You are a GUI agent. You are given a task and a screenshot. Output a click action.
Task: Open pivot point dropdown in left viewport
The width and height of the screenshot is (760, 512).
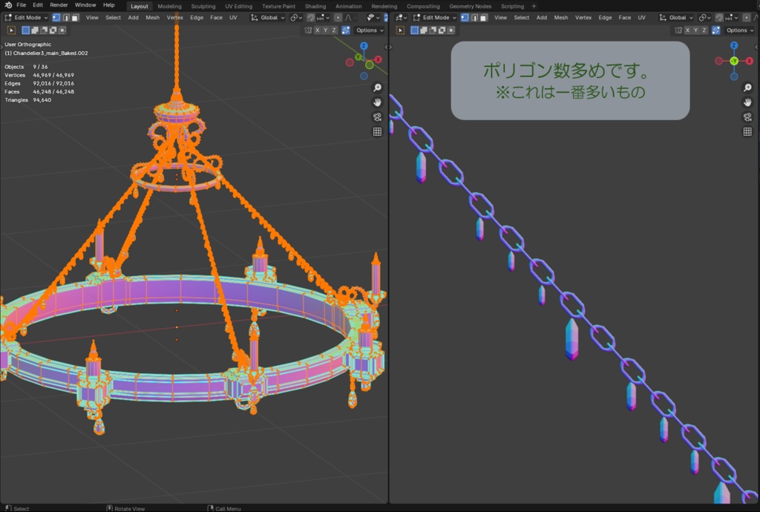point(295,18)
